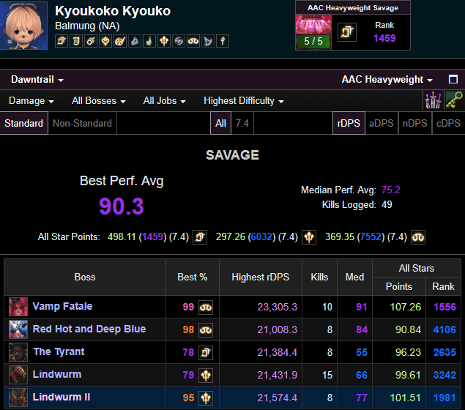This screenshot has width=465, height=410.
Task: Click rank 4106 in All Stars column
Action: coord(444,329)
